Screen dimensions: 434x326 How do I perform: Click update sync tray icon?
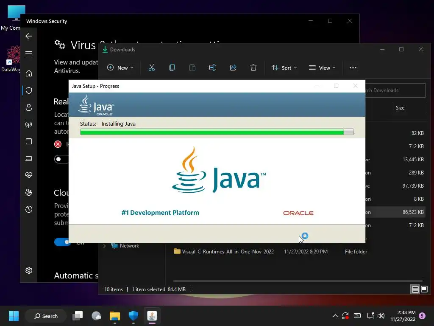[345, 316]
